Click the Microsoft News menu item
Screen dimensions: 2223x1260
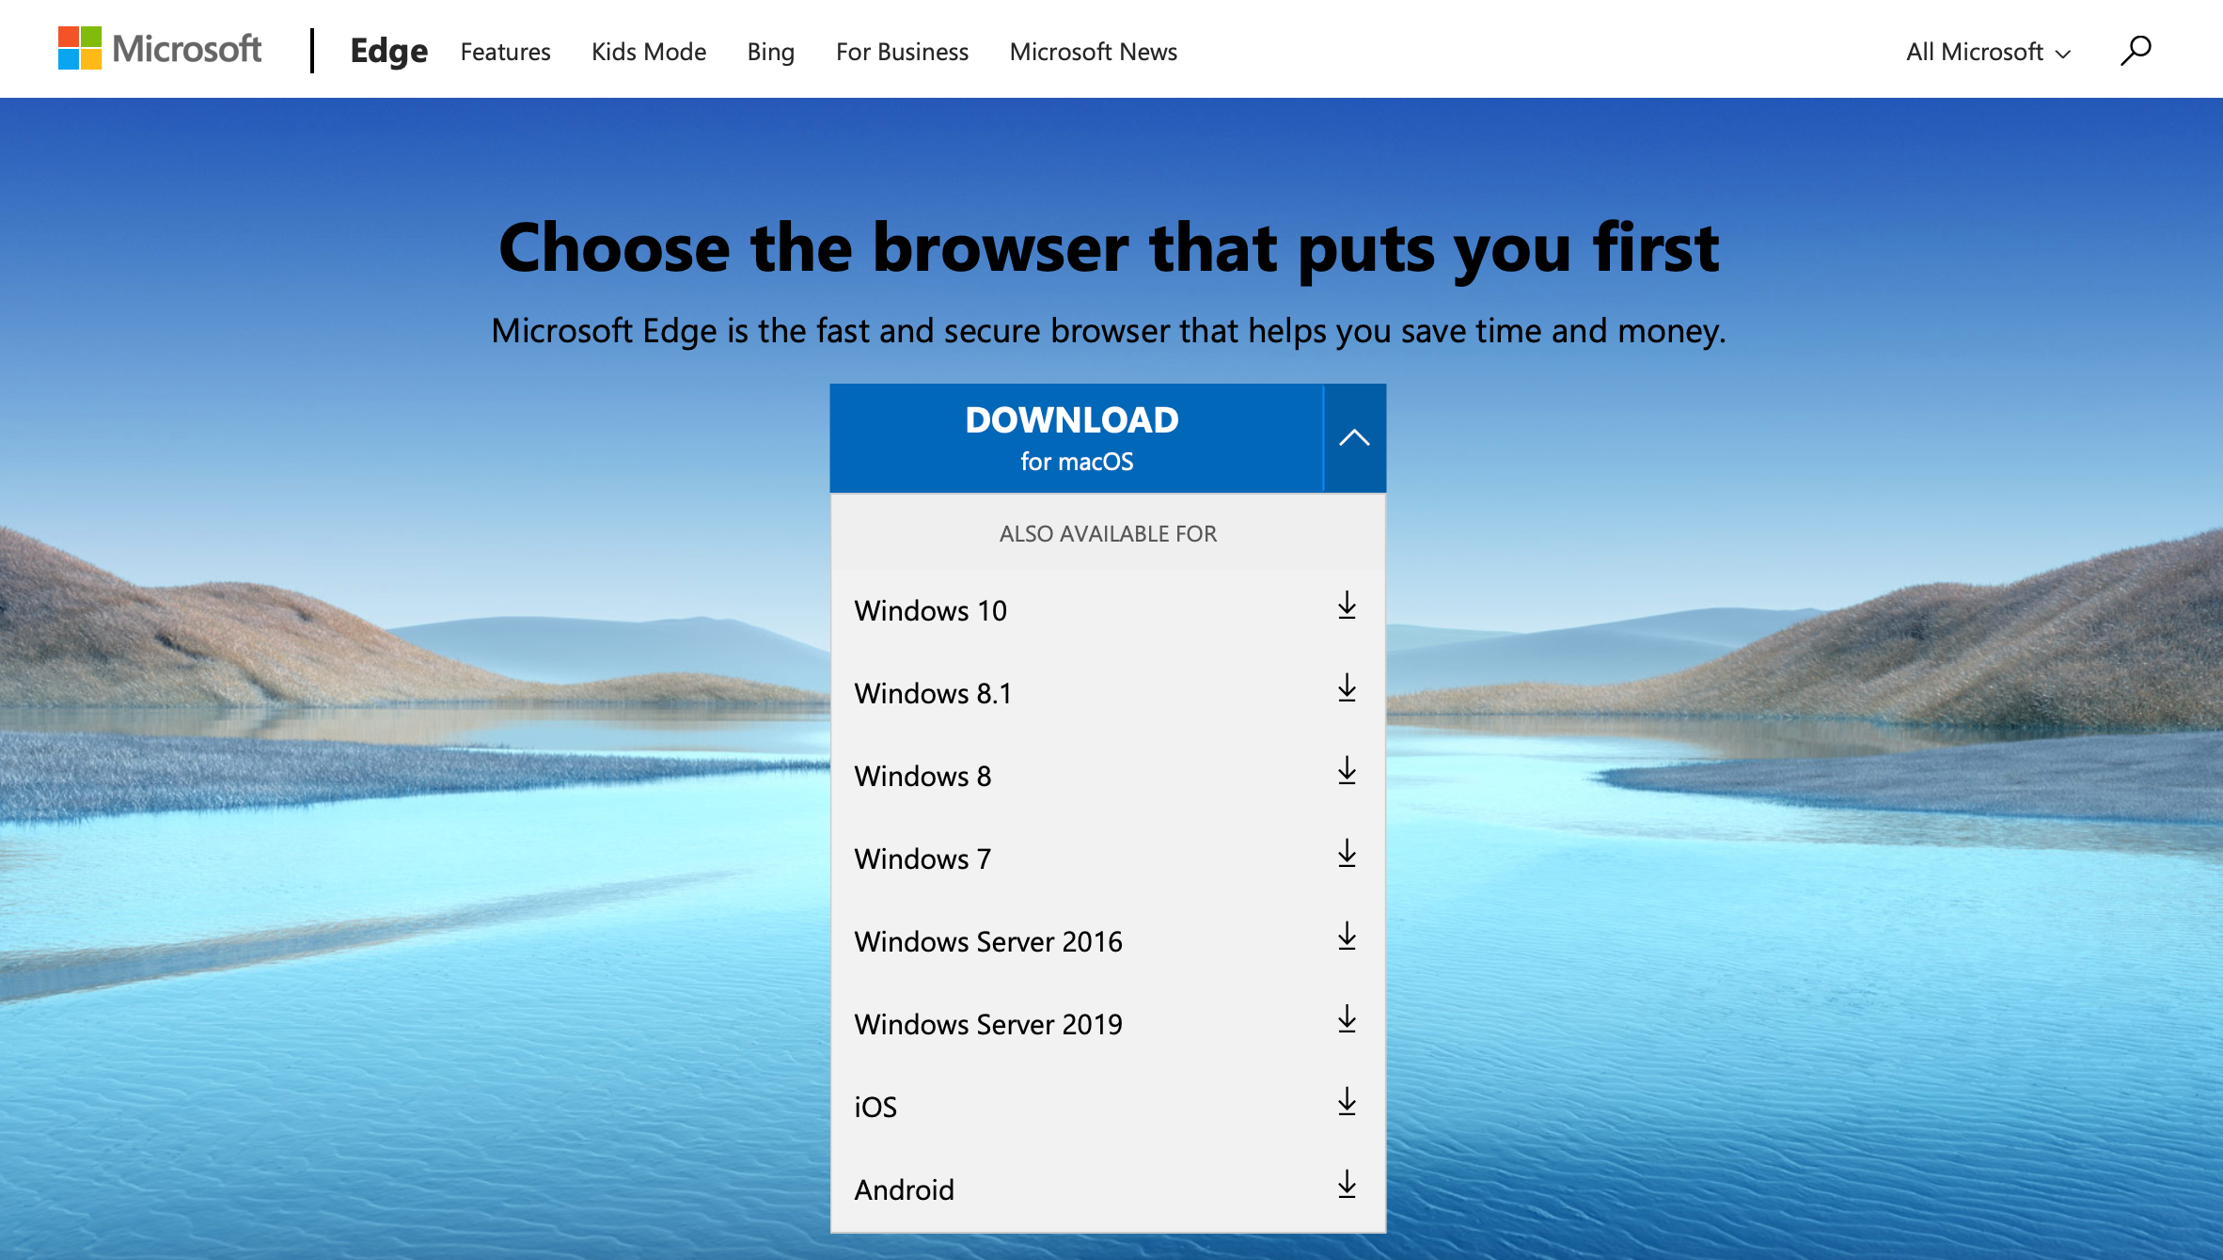[x=1094, y=51]
